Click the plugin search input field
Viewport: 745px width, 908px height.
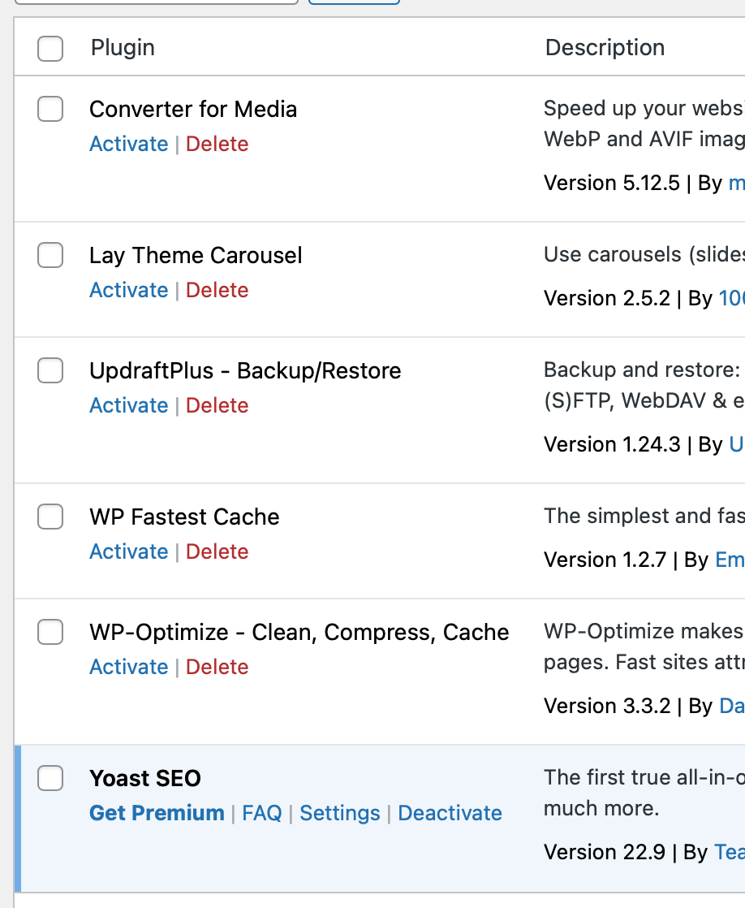click(154, 2)
